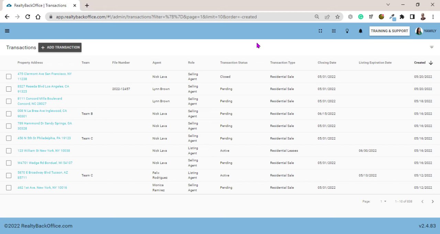The width and height of the screenshot is (440, 234).
Task: Open the tab search chevron
Action: [388, 5]
